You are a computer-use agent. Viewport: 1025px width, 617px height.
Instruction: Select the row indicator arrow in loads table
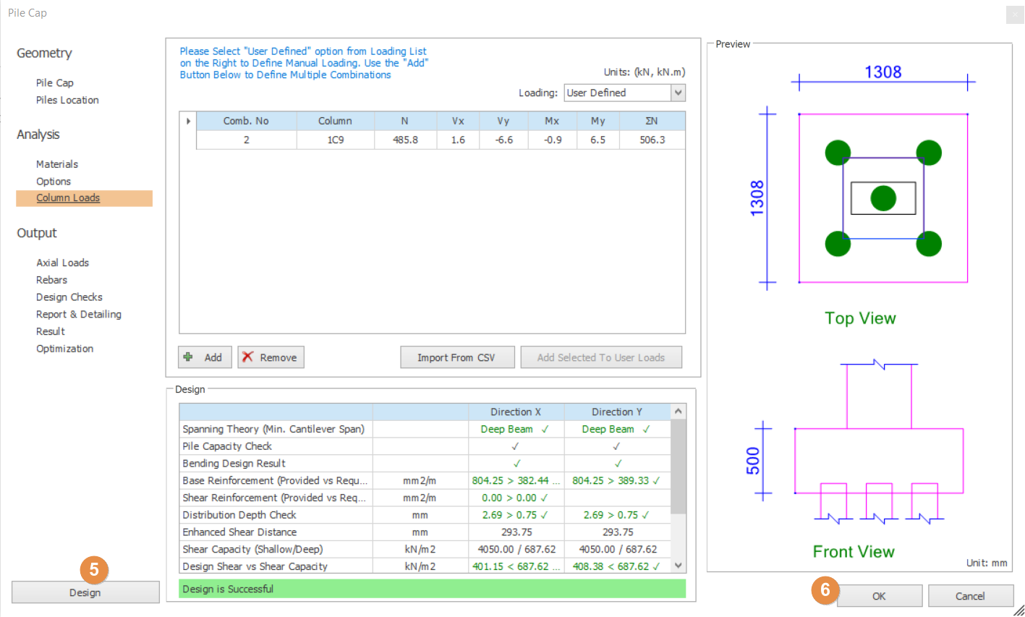click(188, 121)
